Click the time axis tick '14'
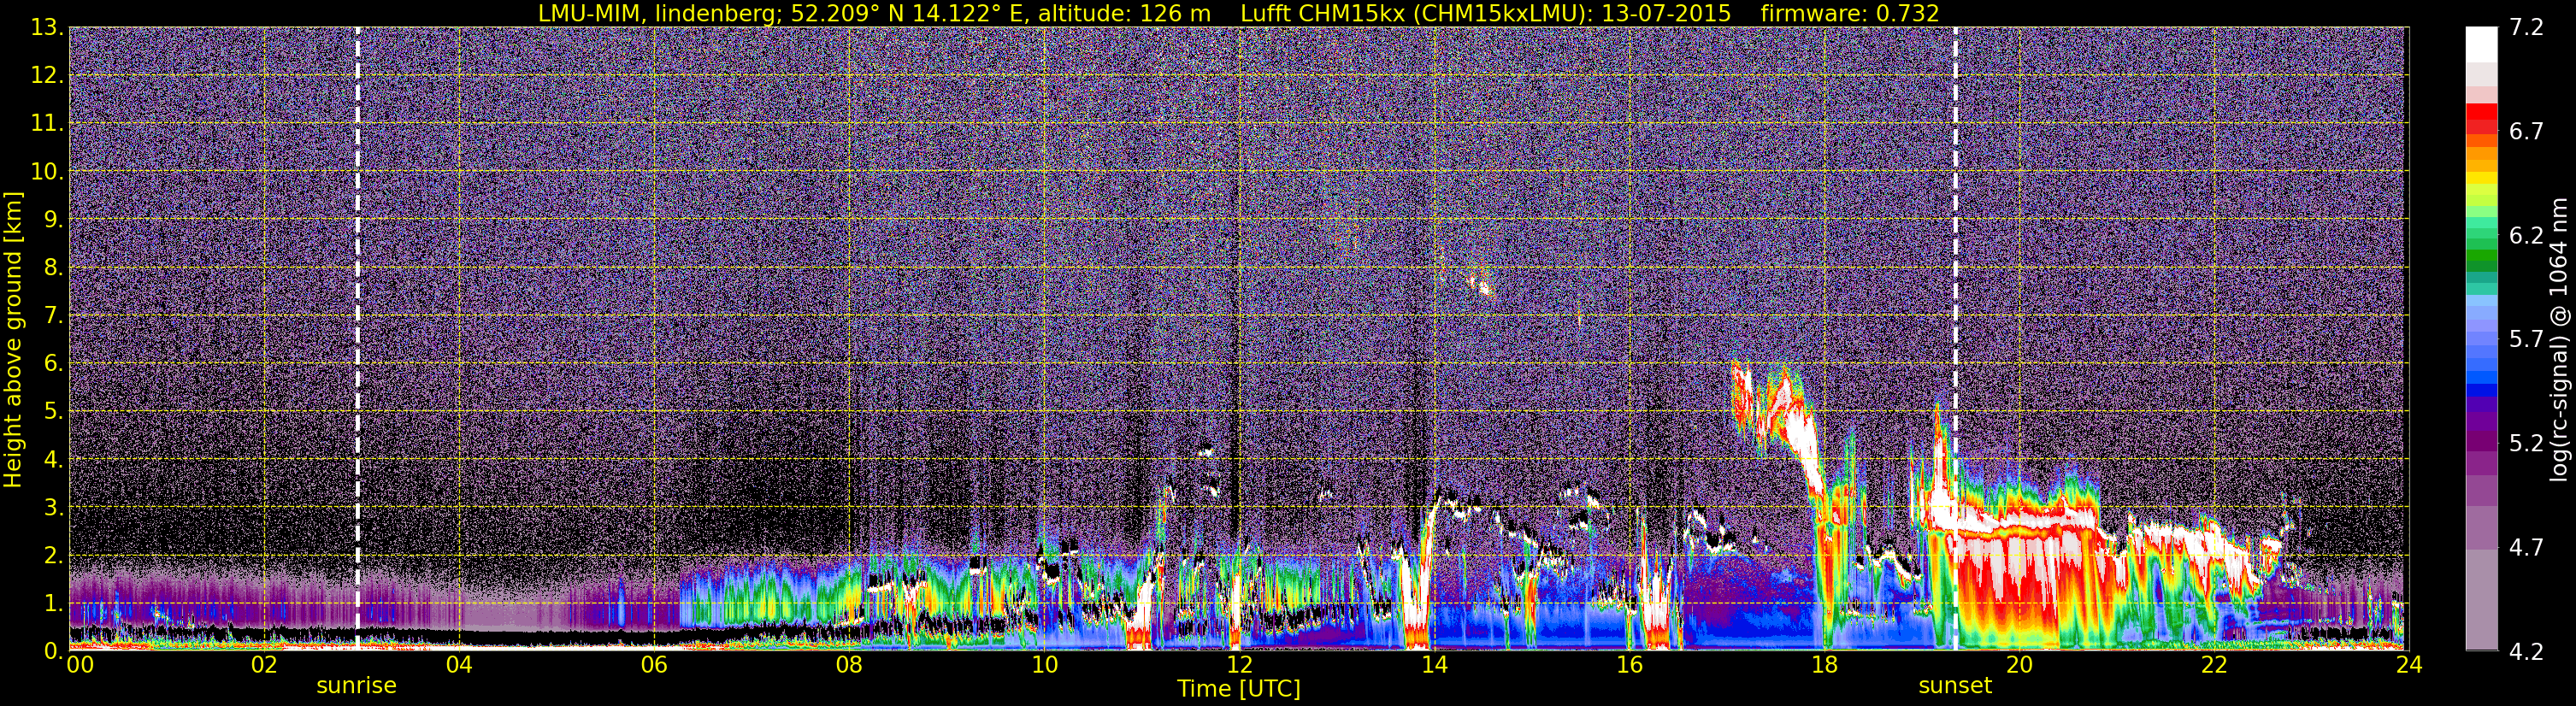 (1434, 665)
